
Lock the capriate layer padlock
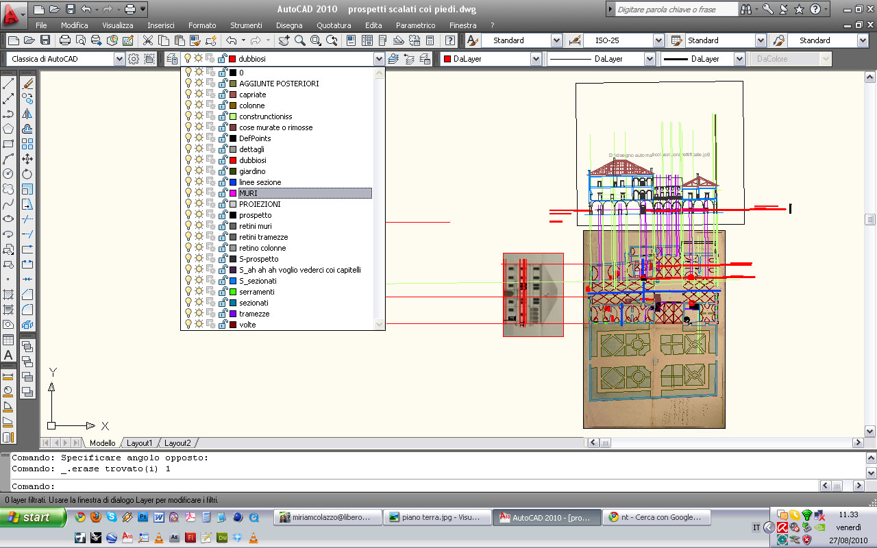pos(223,95)
